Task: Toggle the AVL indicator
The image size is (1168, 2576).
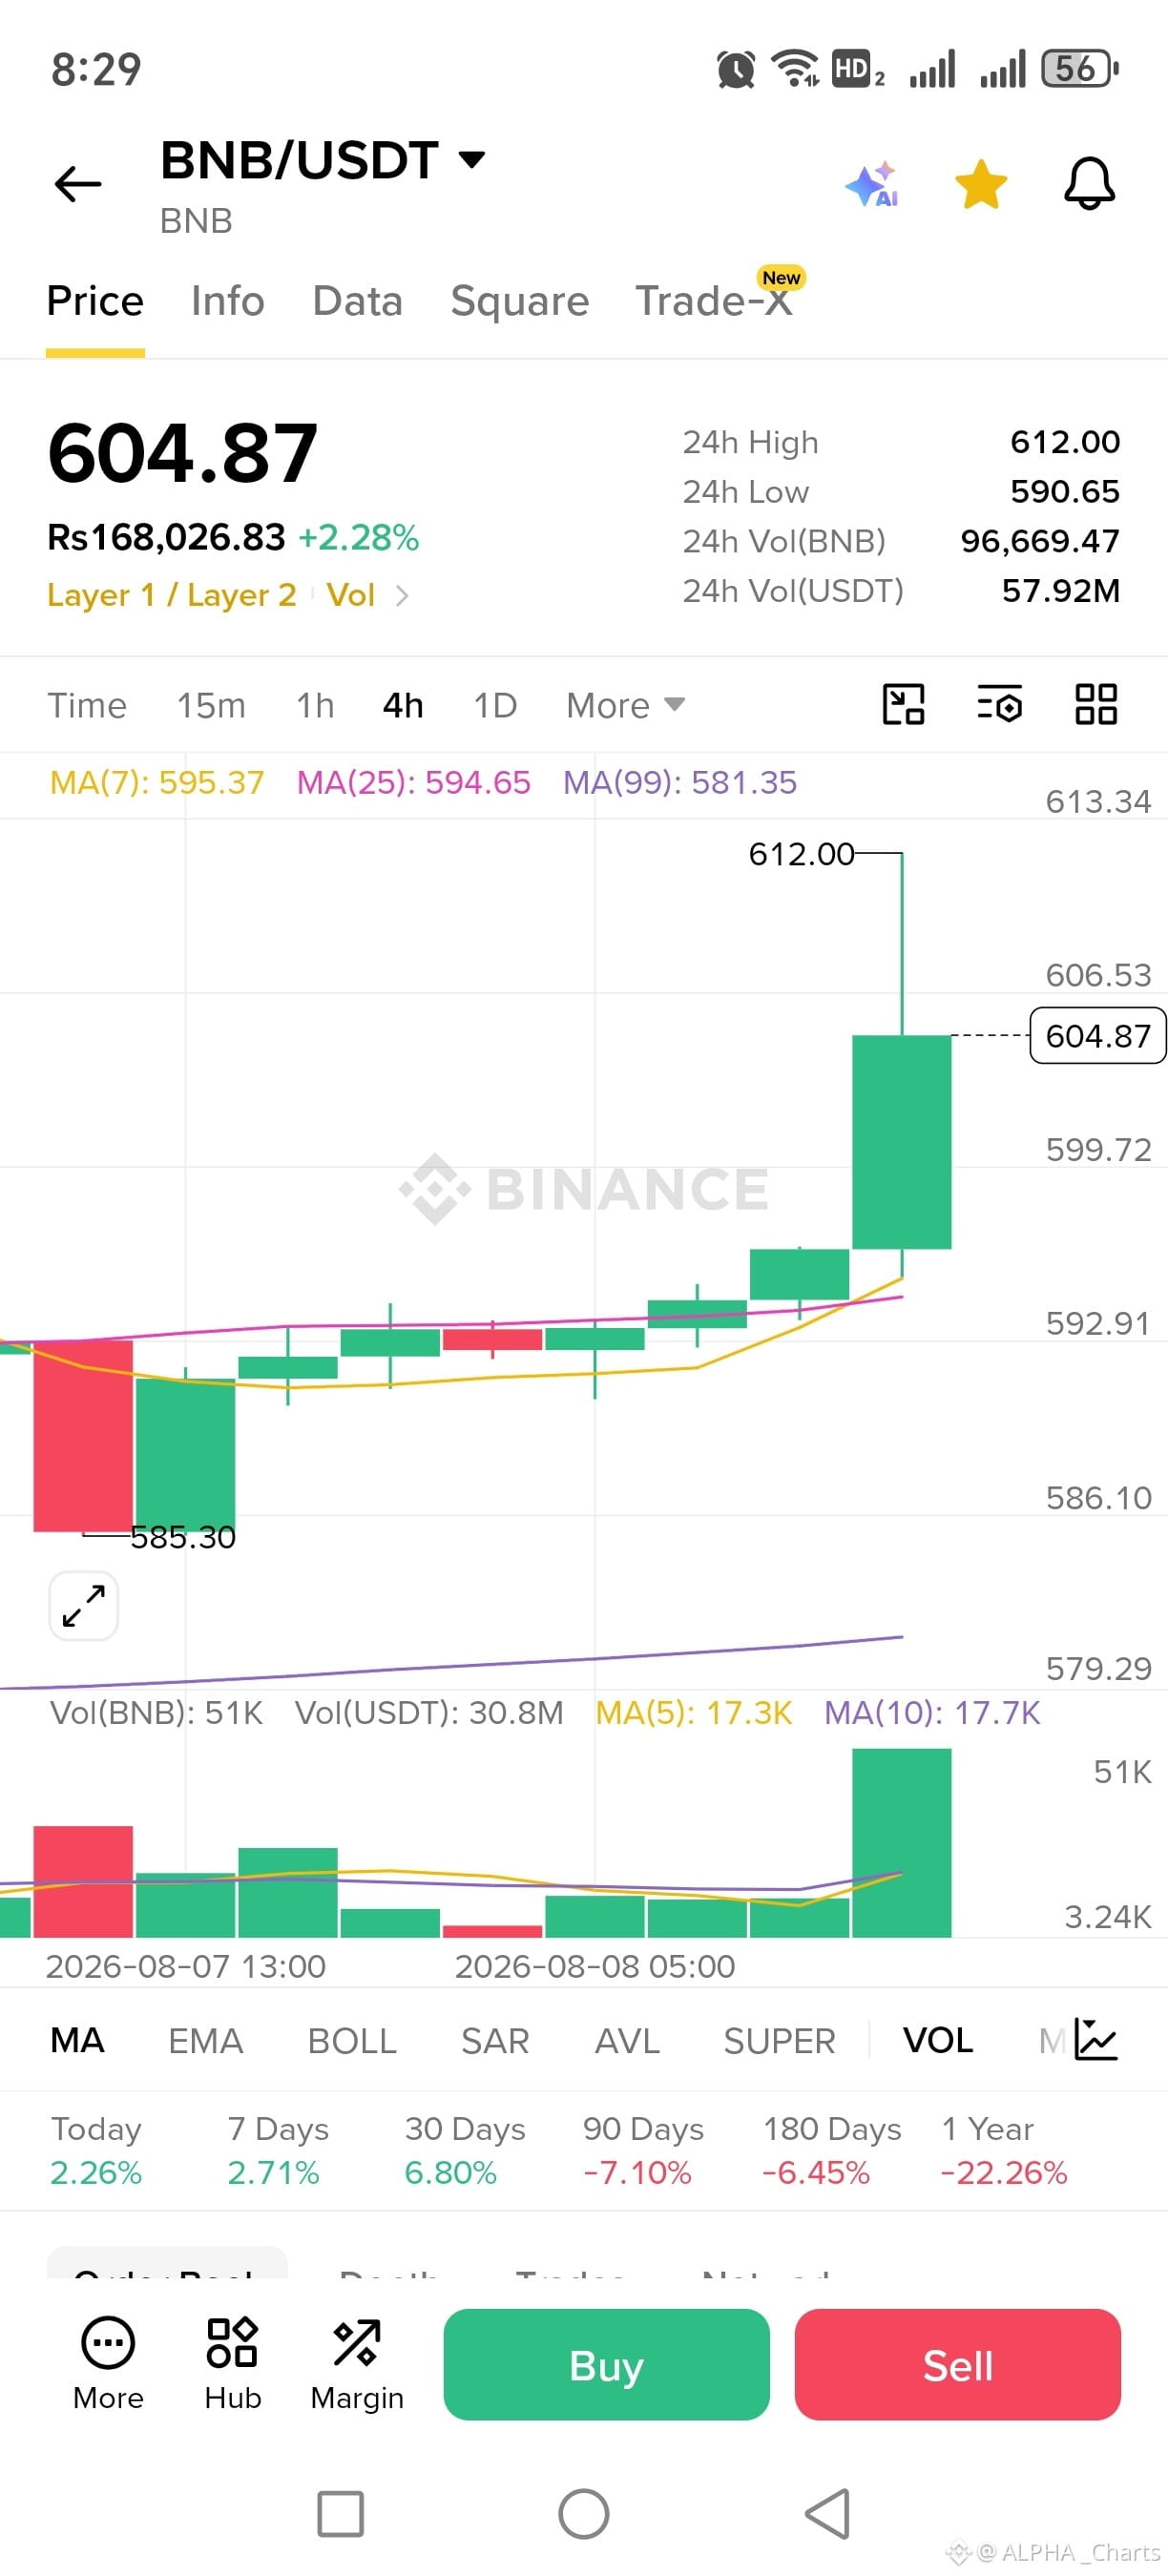Action: tap(627, 2040)
